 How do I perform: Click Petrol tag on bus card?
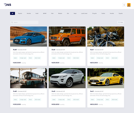click(30, 99)
